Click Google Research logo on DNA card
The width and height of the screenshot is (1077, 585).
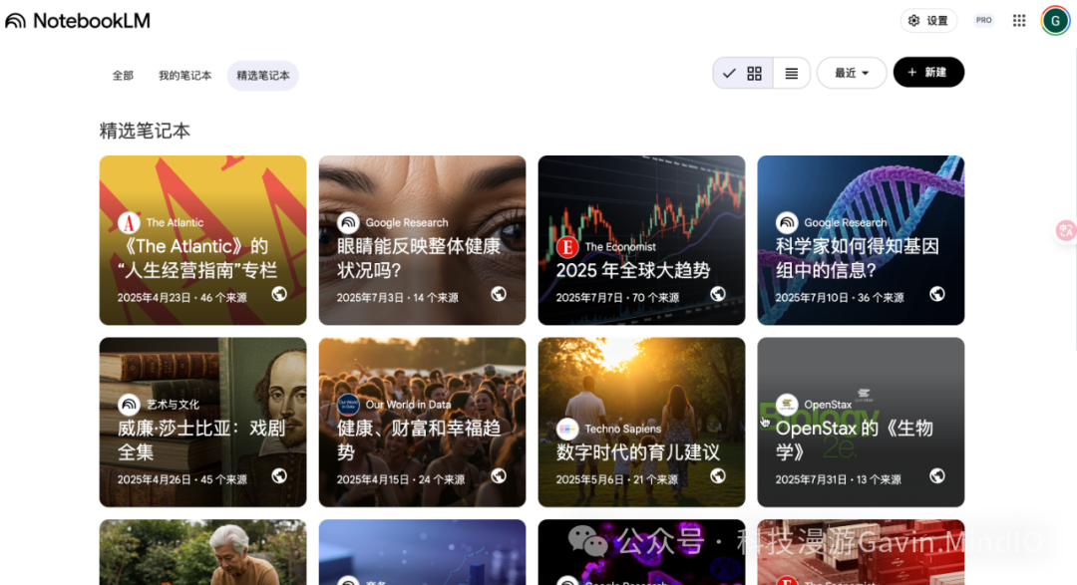(787, 222)
